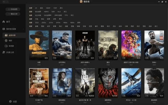Open 设置 gear icon
This screenshot has width=168, height=105.
pos(10,101)
